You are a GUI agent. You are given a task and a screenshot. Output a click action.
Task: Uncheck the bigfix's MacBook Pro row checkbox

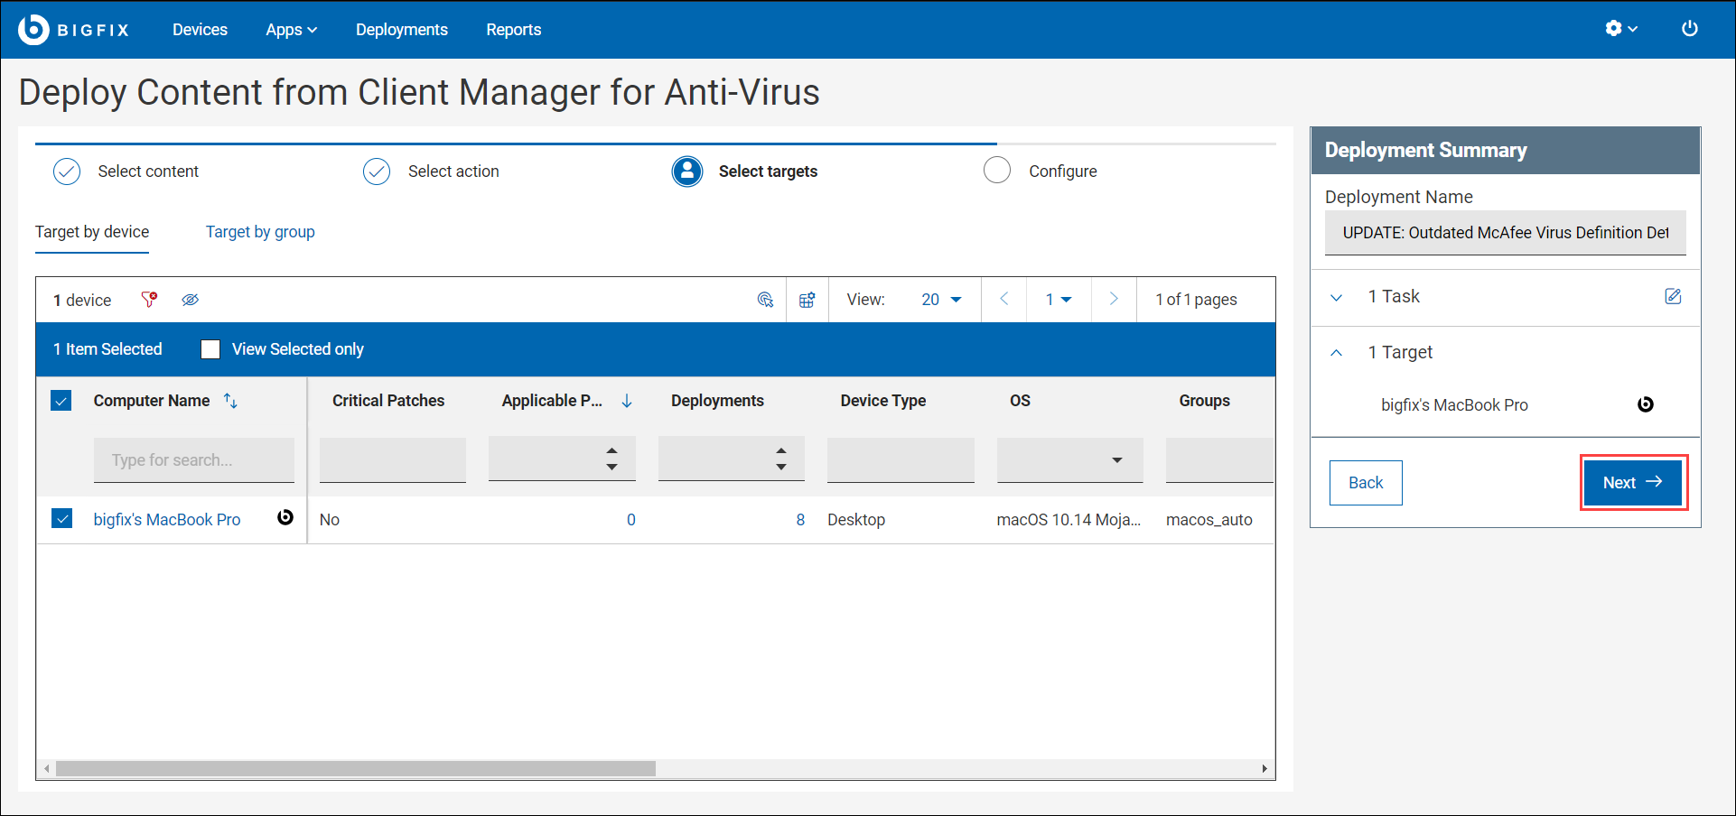[62, 519]
